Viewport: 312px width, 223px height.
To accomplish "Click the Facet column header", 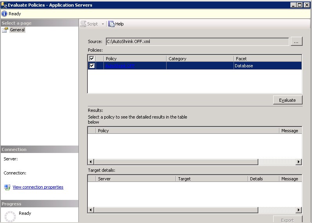I will [x=268, y=59].
